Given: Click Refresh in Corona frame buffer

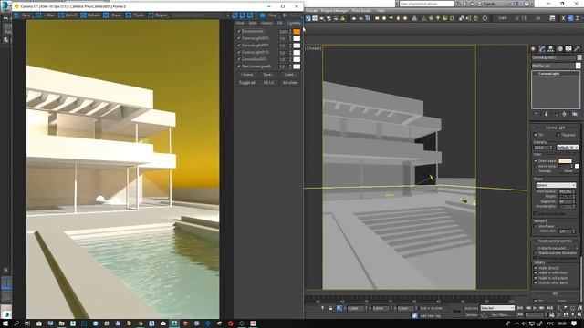Looking at the screenshot, I should coord(90,15).
